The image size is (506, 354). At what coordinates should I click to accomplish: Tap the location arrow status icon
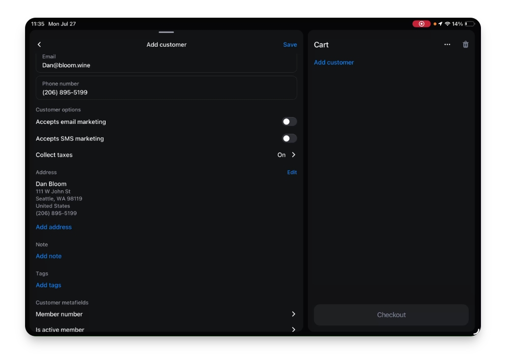pyautogui.click(x=440, y=24)
